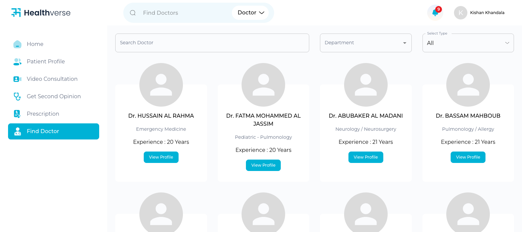The width and height of the screenshot is (522, 232).
Task: Select Home from the navigation menu
Action: [35, 44]
